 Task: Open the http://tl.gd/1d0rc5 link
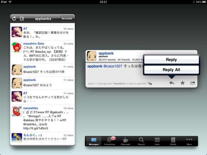[36, 128]
